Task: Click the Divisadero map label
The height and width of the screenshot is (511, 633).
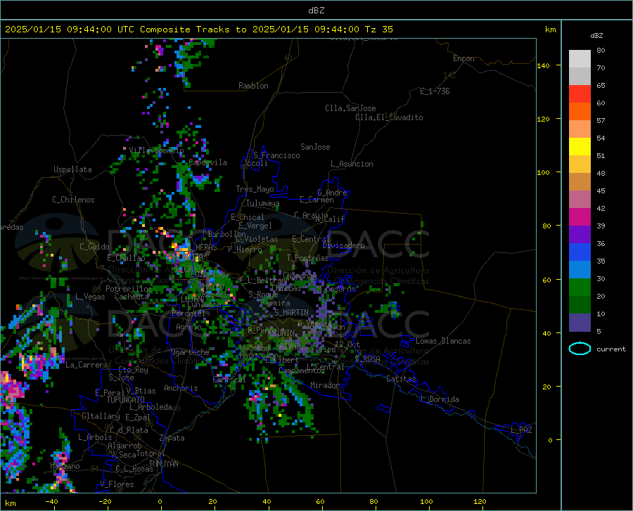Action: coord(343,245)
